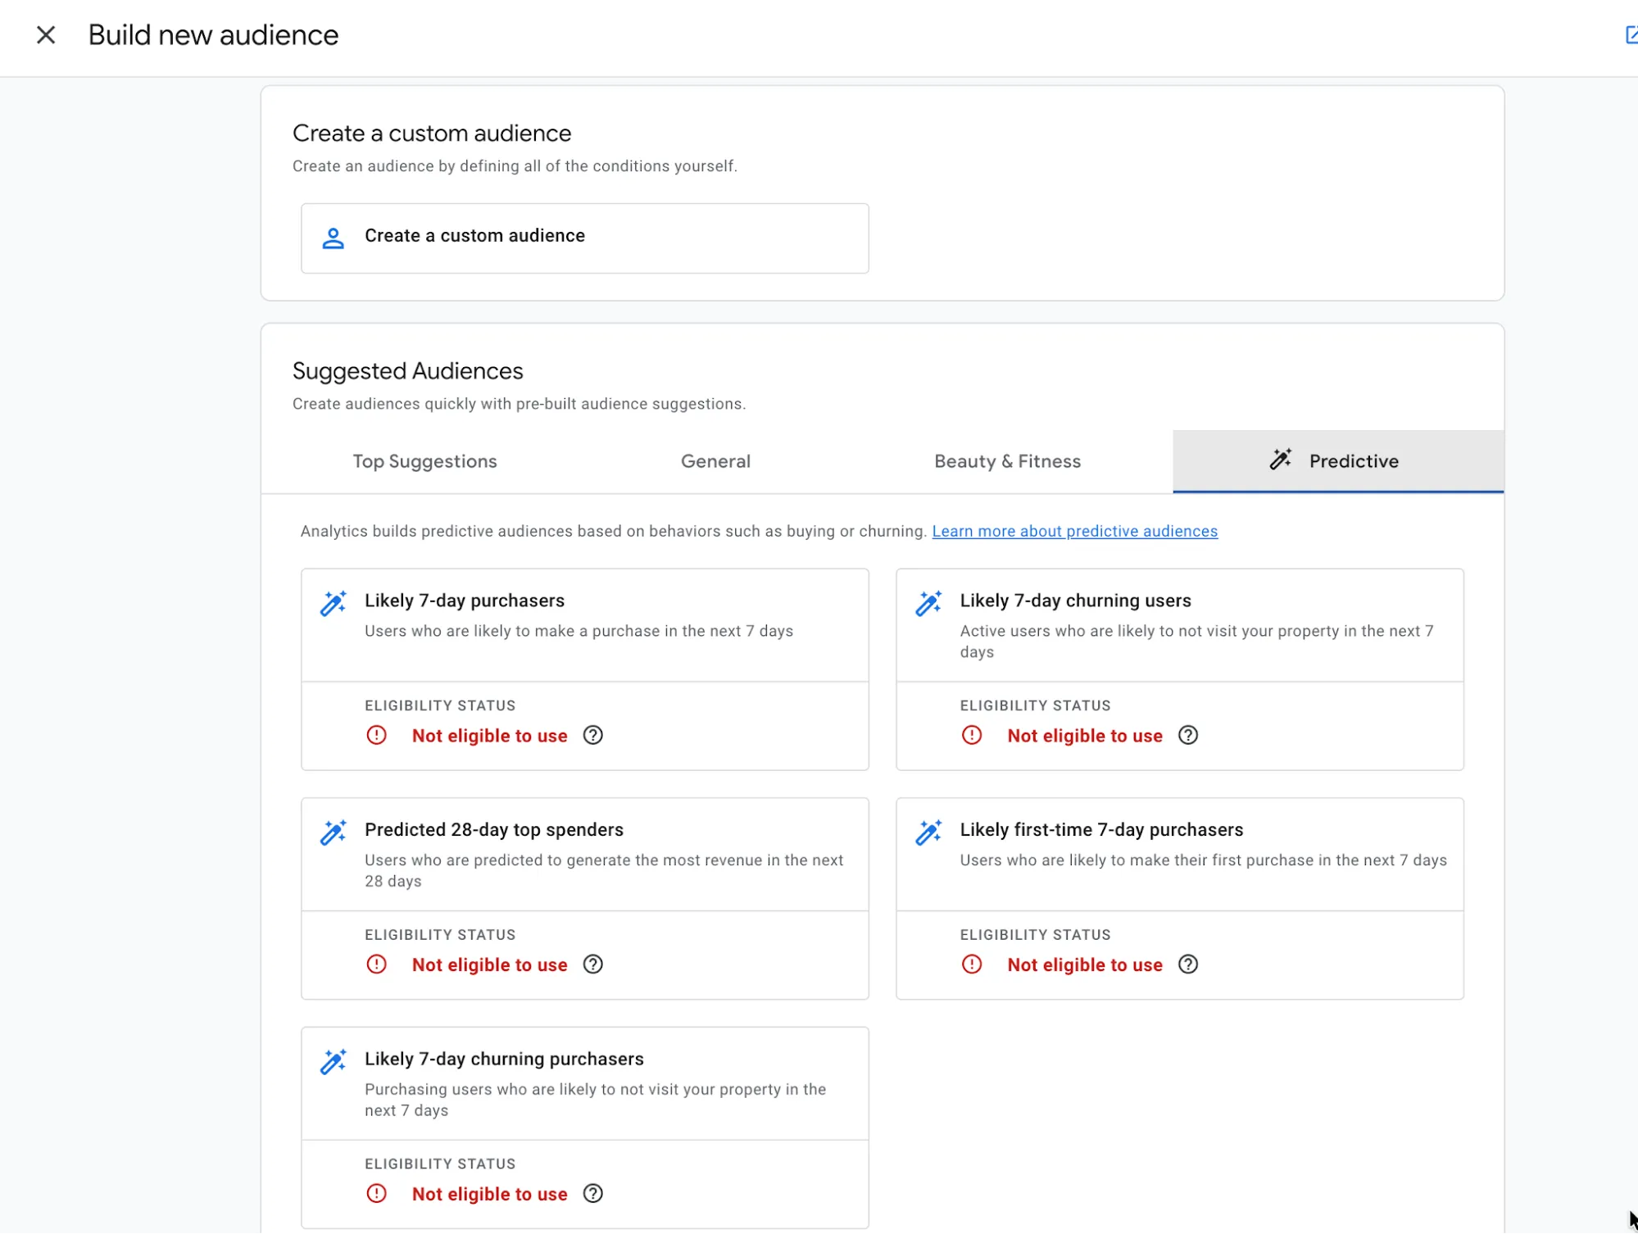Screen dimensions: 1638x1234
Task: Switch to the General tab
Action: tap(715, 461)
